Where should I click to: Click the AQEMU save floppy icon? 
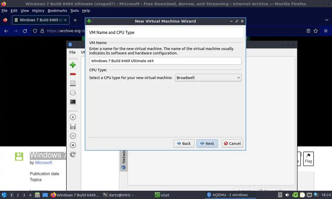(x=73, y=126)
